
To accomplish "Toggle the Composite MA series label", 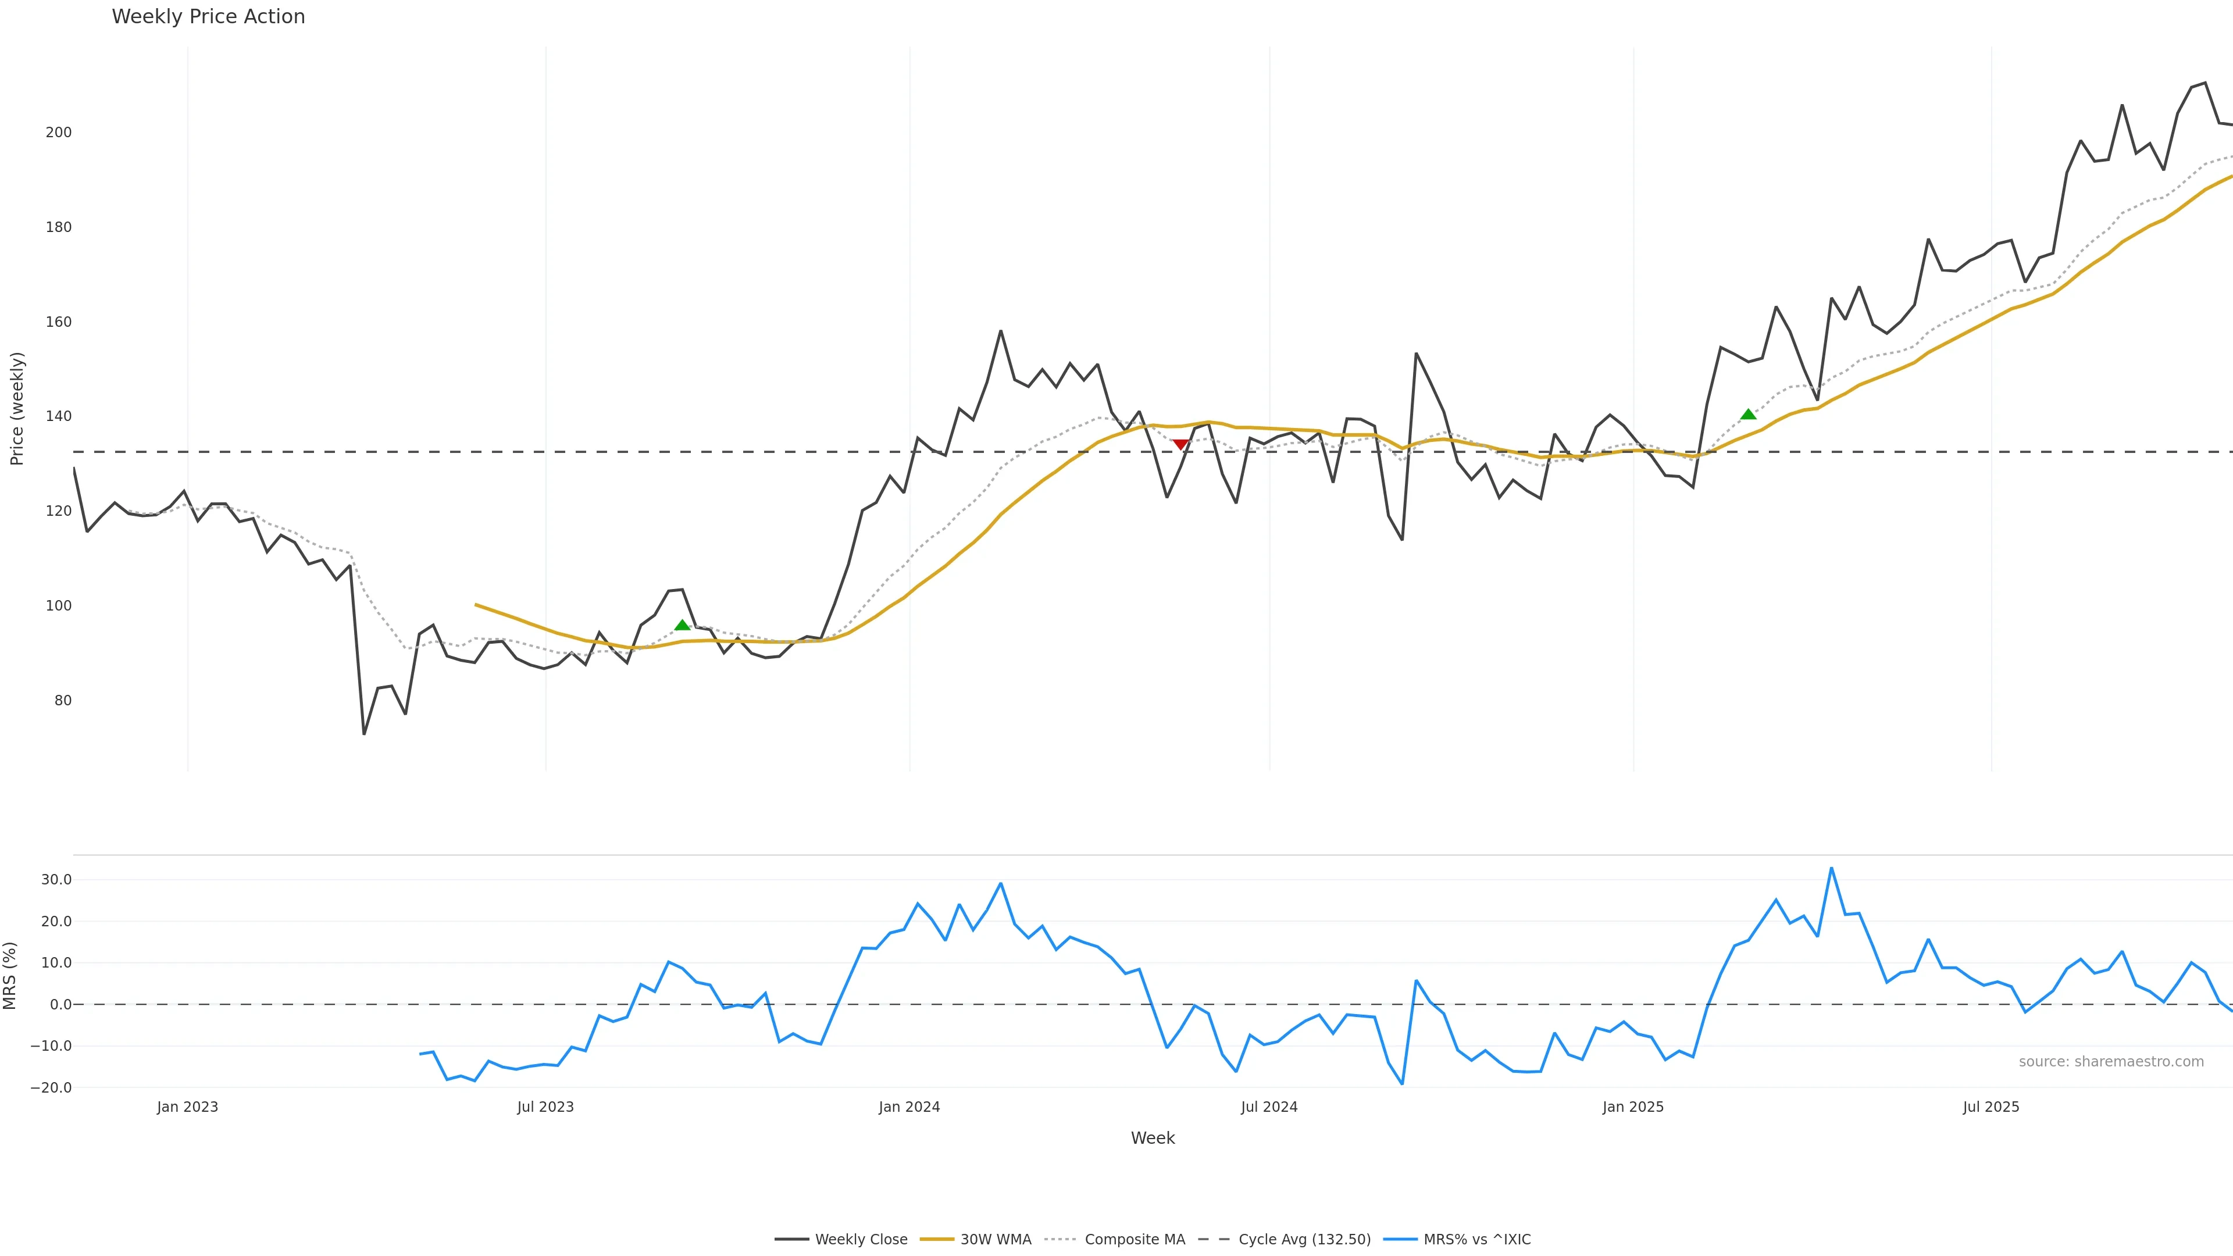I will tap(1134, 1240).
